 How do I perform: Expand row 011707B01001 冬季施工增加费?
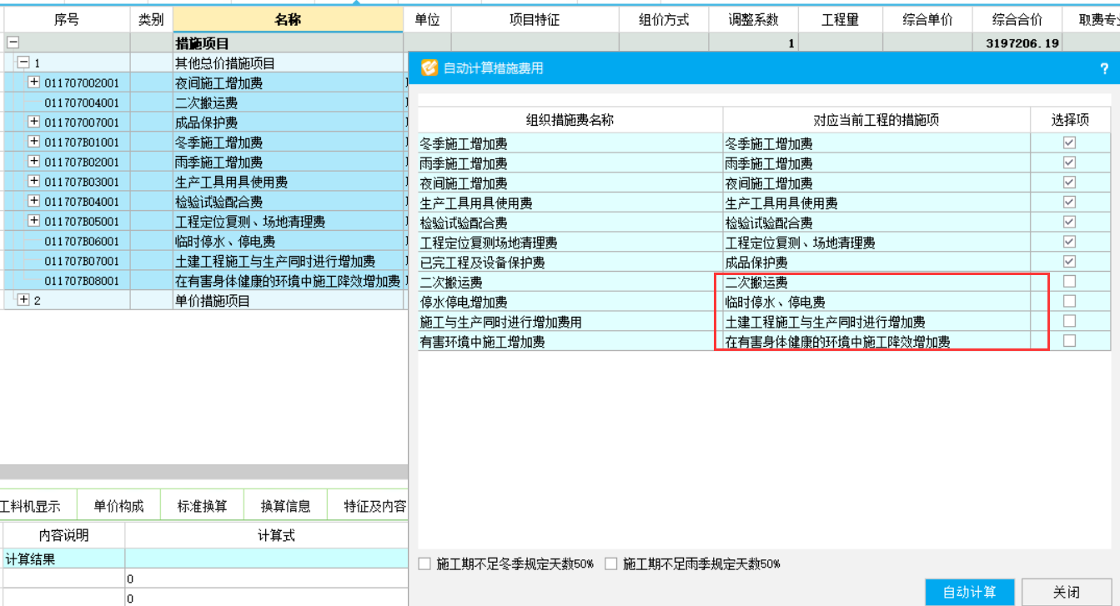click(x=34, y=142)
